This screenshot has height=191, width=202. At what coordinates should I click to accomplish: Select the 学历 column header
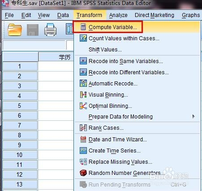(56, 57)
